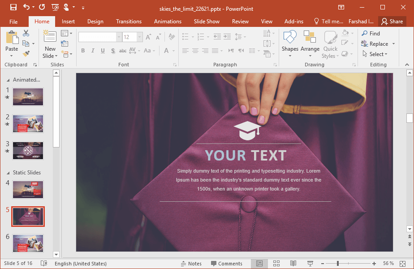Click the Share button
414x269 pixels.
coord(392,22)
